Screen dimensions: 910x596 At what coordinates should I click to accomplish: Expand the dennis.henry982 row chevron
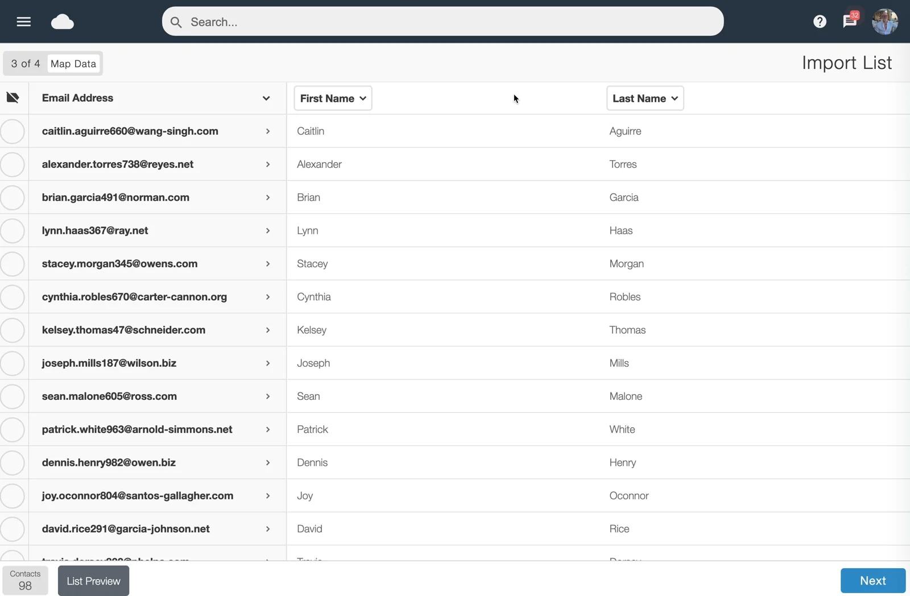(x=268, y=463)
